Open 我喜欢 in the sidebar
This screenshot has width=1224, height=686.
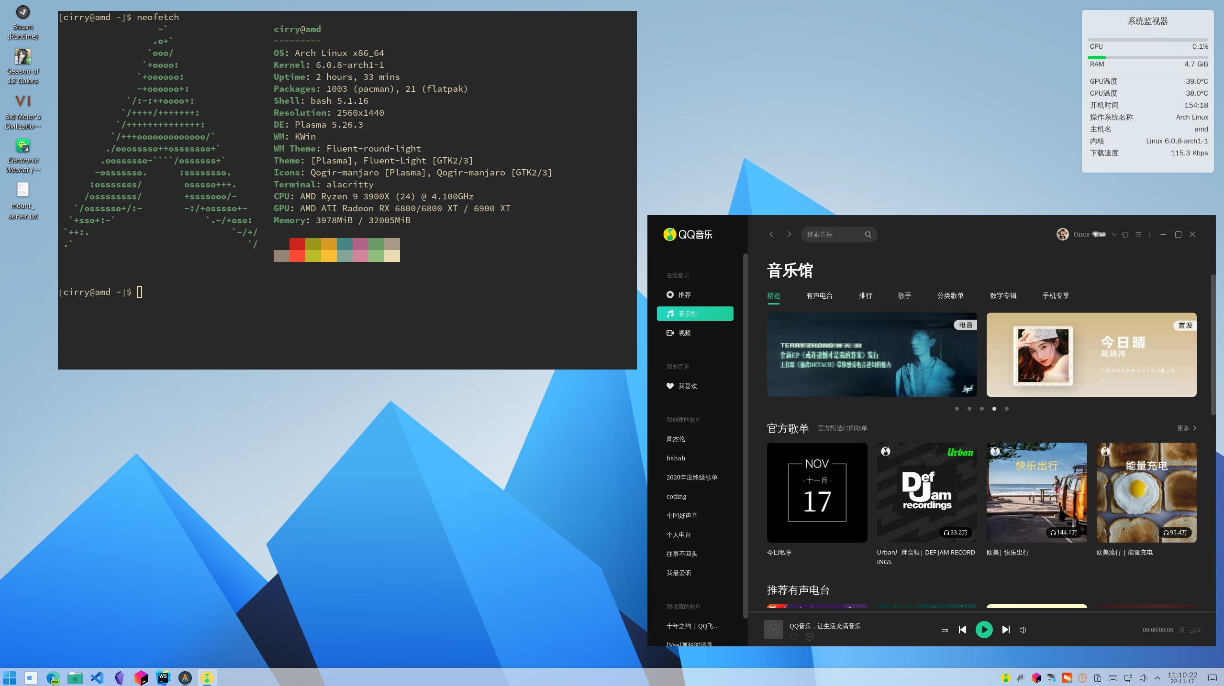click(x=687, y=386)
